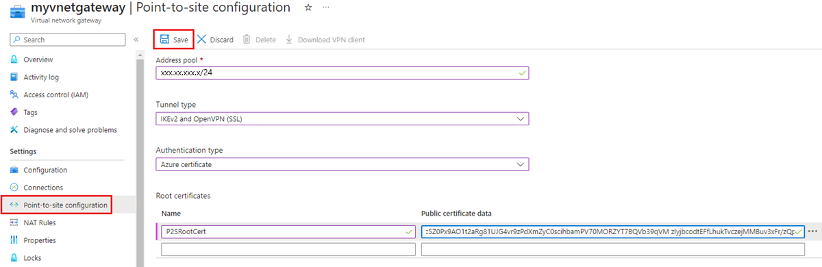The height and width of the screenshot is (267, 822).
Task: Click the Access control people icon
Action: click(14, 94)
